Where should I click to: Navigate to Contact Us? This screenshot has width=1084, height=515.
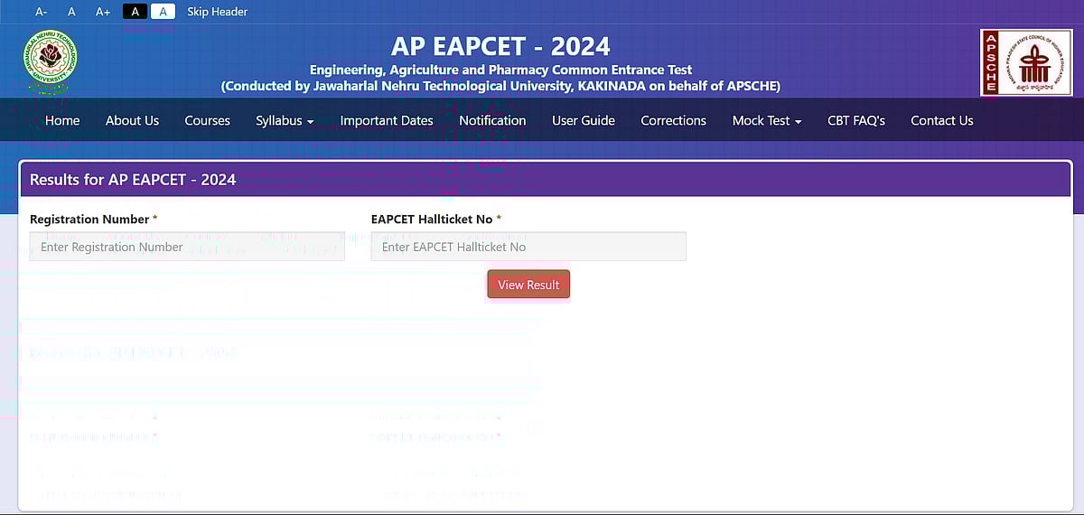tap(942, 120)
